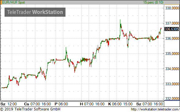Select the 332,0000 price axis label
Image resolution: width=180 pixels, height=112 pixels.
pos(172,99)
